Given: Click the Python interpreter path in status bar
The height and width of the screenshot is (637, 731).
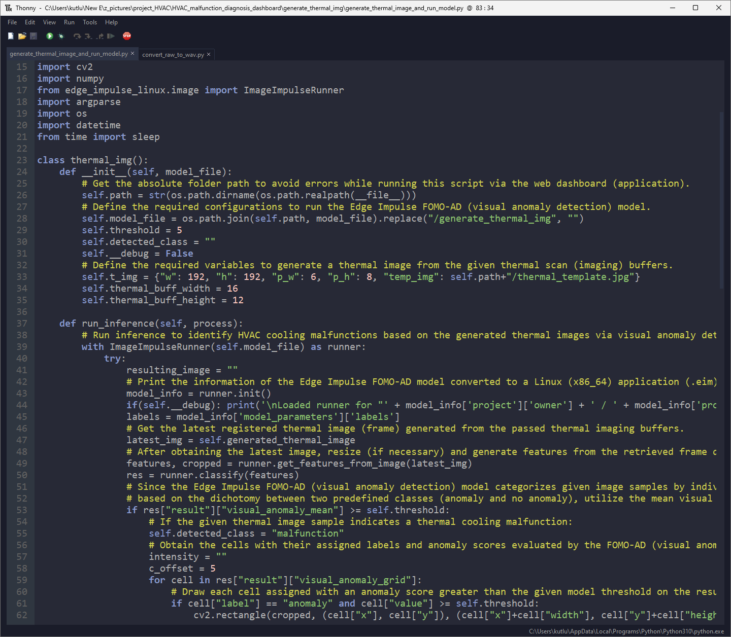Looking at the screenshot, I should [626, 631].
